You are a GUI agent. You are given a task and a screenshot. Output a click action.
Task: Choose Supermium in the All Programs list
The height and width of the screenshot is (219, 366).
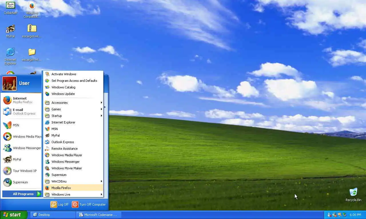click(73, 175)
